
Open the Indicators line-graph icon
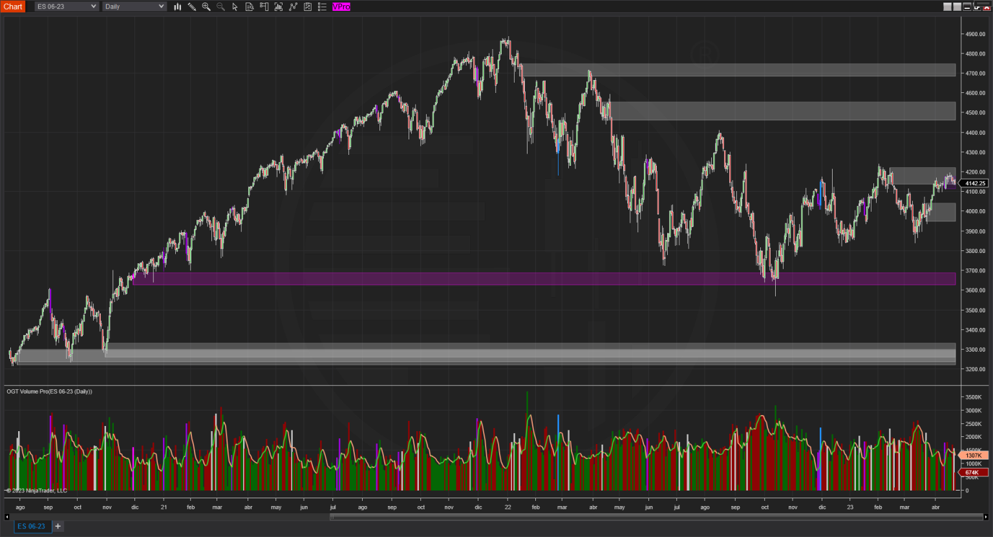tap(293, 6)
